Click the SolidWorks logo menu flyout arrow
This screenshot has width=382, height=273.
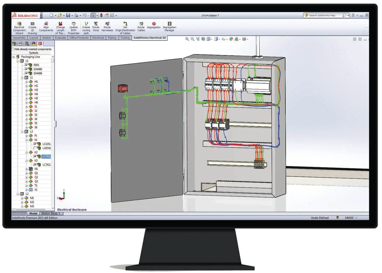pos(41,16)
